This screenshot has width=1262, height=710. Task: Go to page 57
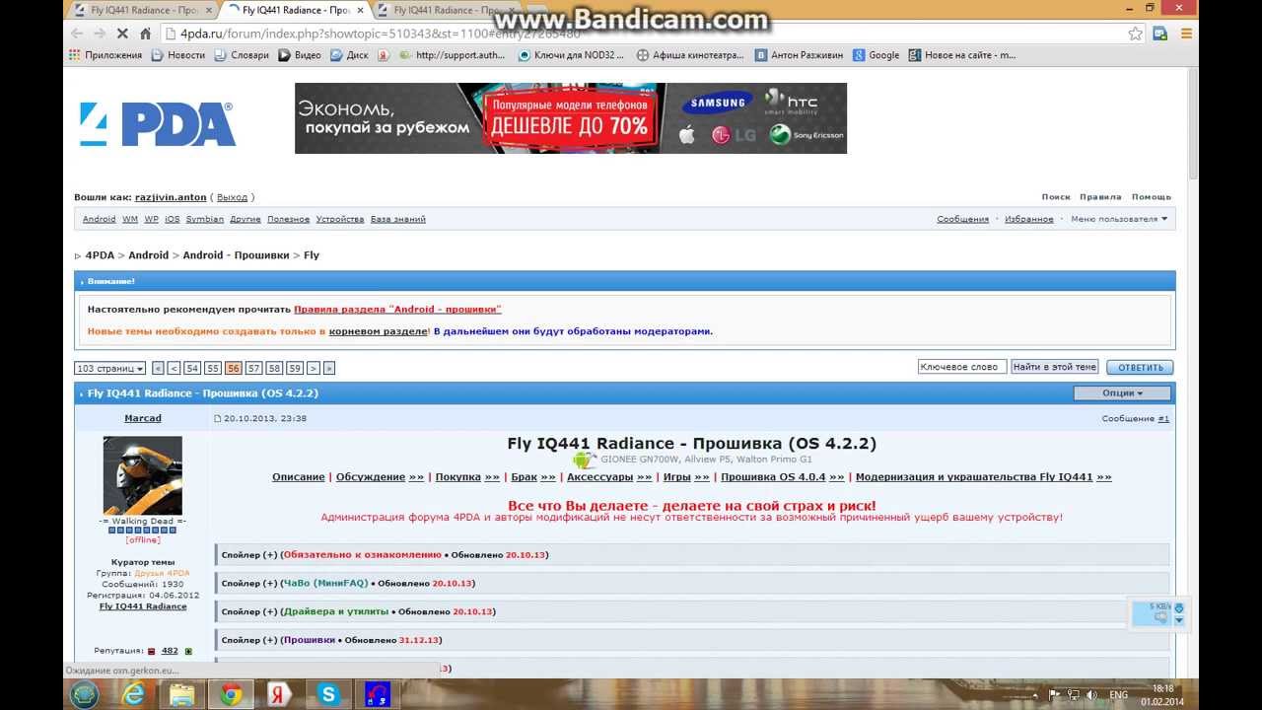pyautogui.click(x=253, y=368)
